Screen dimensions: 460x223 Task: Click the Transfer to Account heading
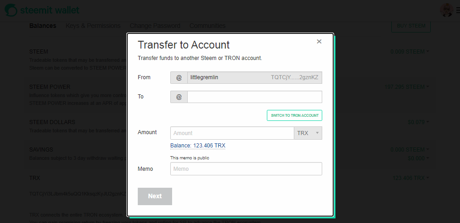(184, 45)
